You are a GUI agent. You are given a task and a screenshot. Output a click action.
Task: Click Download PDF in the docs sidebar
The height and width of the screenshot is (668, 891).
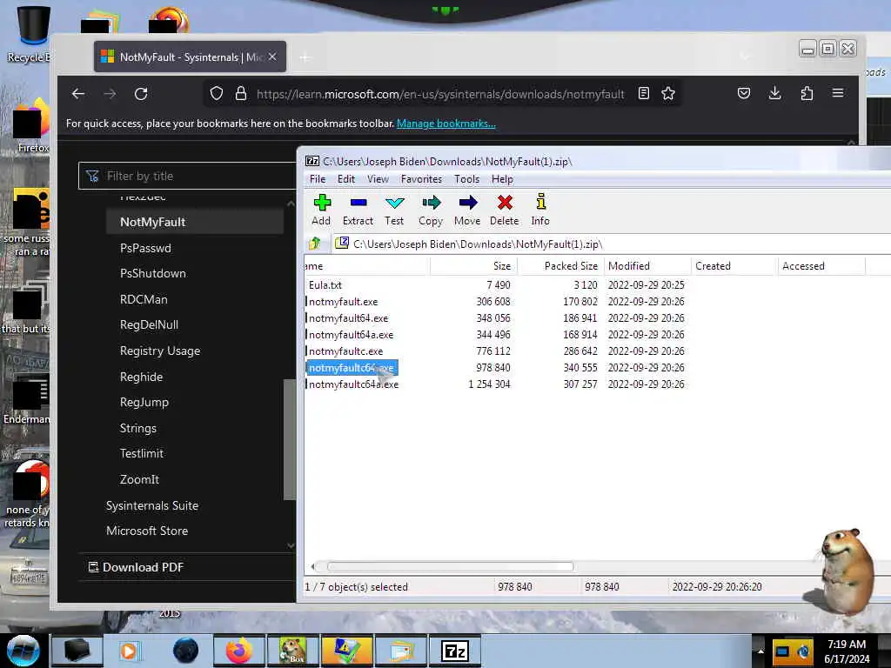(x=137, y=567)
